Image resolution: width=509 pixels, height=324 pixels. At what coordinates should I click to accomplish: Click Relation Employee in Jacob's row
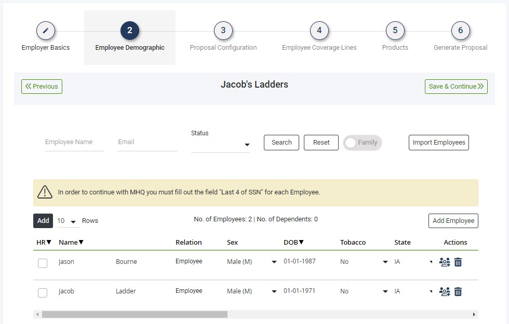point(189,291)
